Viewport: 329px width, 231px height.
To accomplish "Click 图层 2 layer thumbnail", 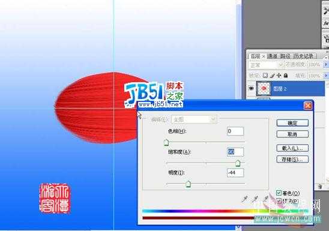I will [x=264, y=89].
